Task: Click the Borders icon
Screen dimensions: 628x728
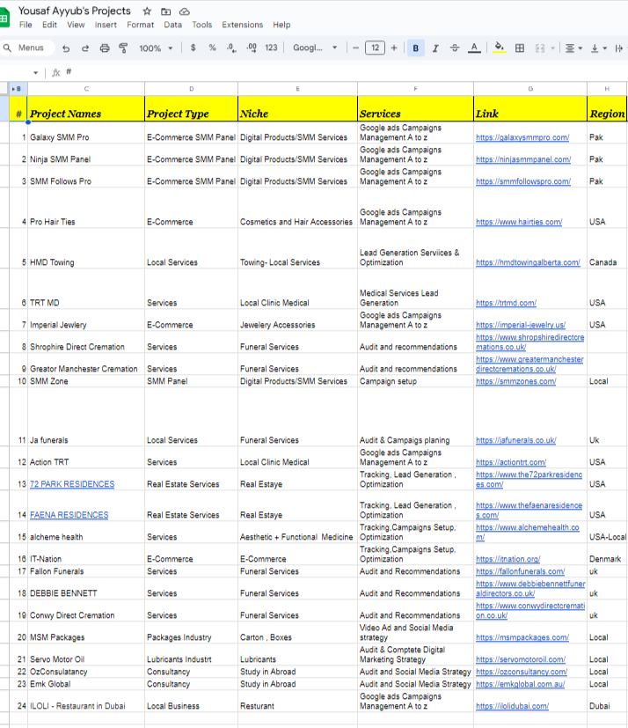Action: 520,48
